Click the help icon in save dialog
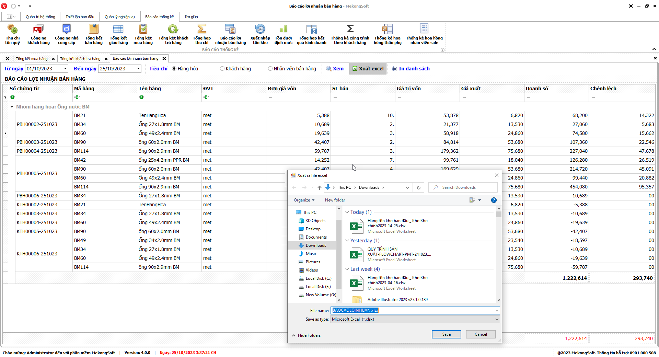The height and width of the screenshot is (357, 659). coord(494,200)
